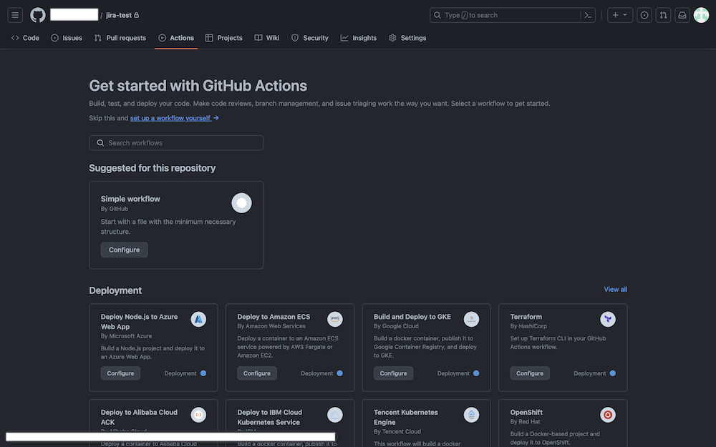Click Suggested for this repository heading
716x447 pixels.
(152, 168)
